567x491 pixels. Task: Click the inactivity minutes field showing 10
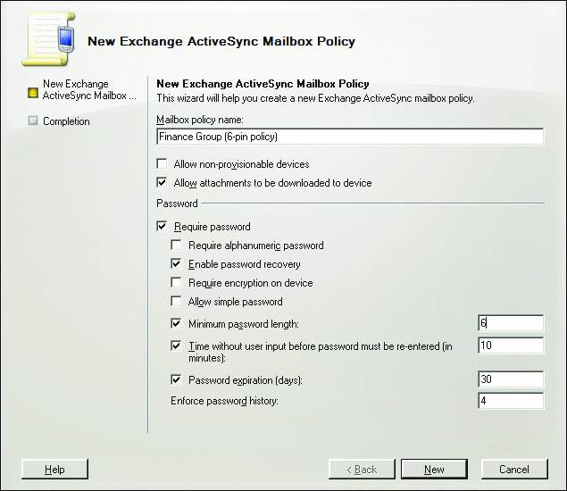click(511, 345)
